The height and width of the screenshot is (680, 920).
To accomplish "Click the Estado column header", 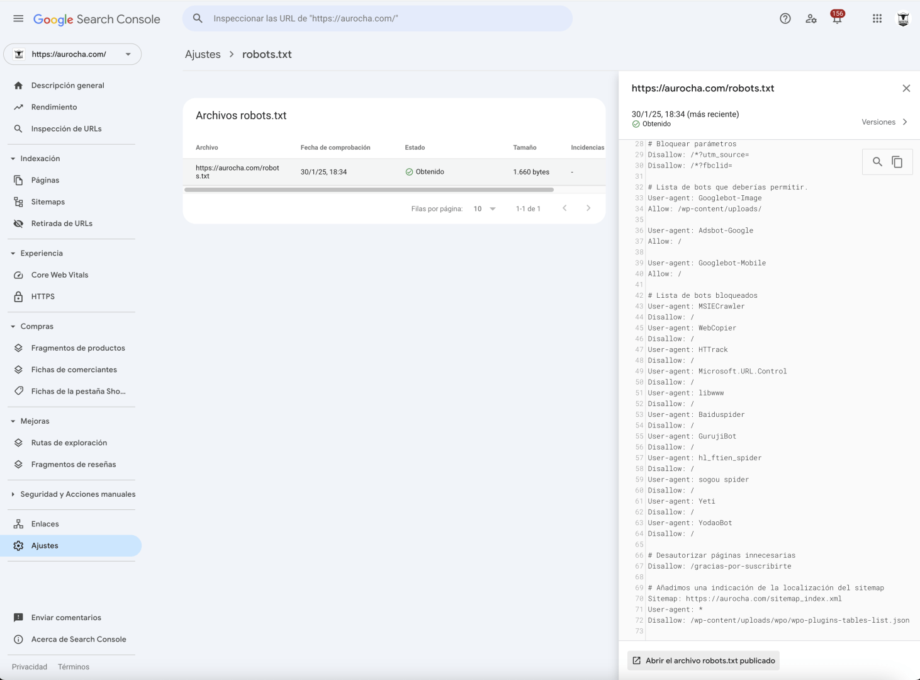I will coord(415,147).
